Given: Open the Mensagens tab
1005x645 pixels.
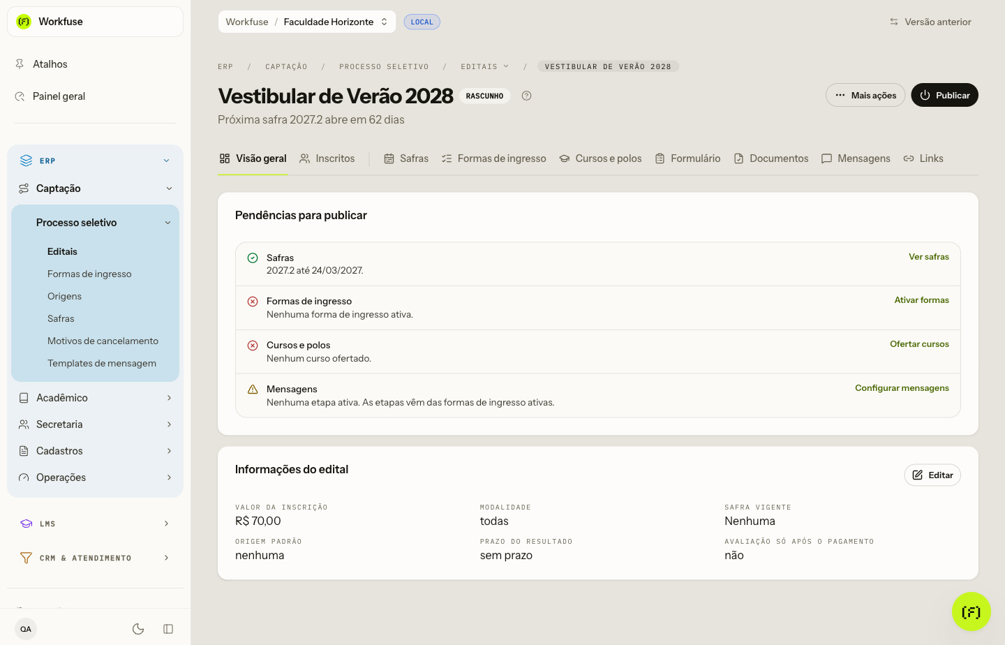Looking at the screenshot, I should click(x=856, y=158).
